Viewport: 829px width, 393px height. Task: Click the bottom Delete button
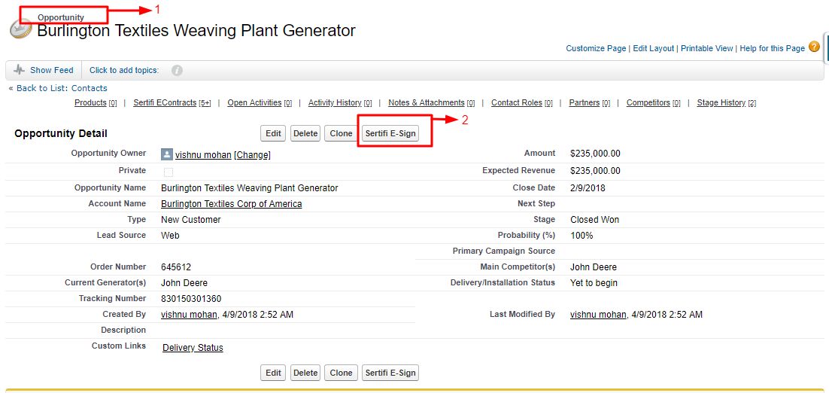tap(305, 373)
